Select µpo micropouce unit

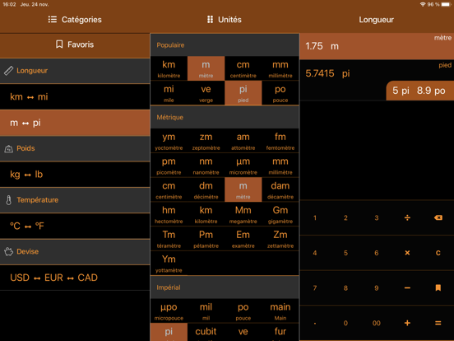[169, 311]
